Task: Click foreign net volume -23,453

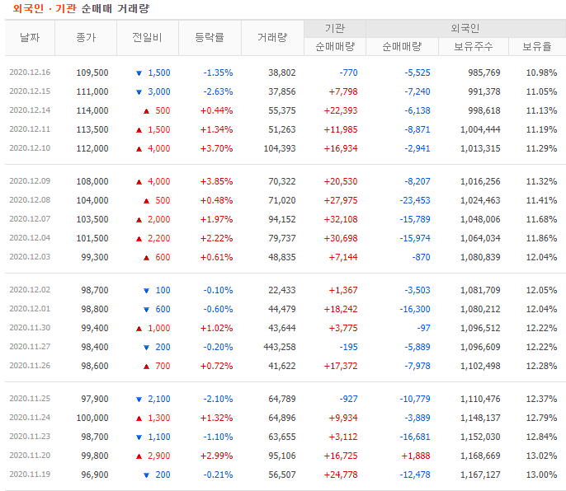Action: click(x=415, y=200)
